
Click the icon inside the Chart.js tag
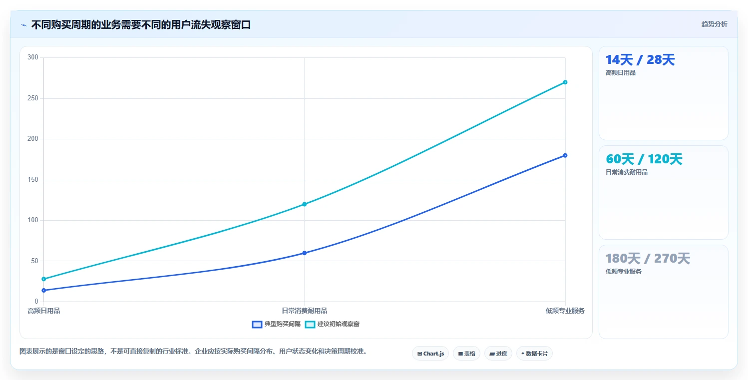(x=420, y=354)
